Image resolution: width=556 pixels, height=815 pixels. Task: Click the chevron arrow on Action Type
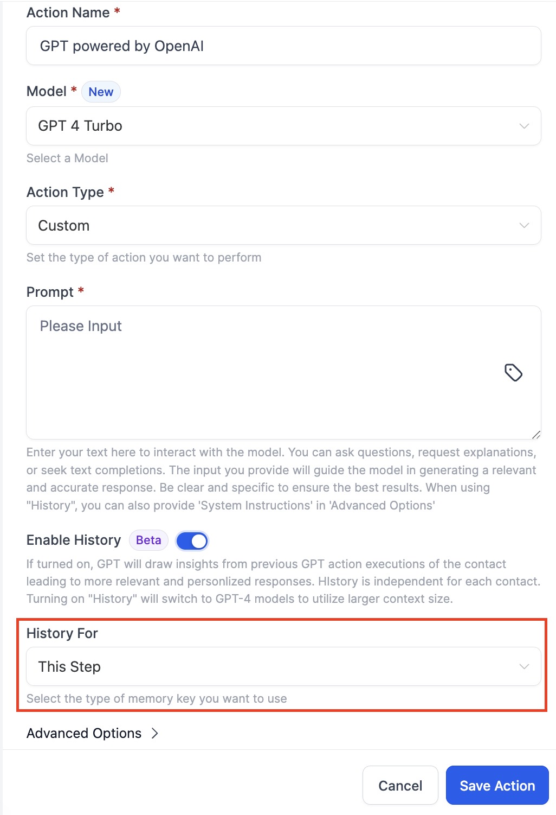tap(523, 225)
